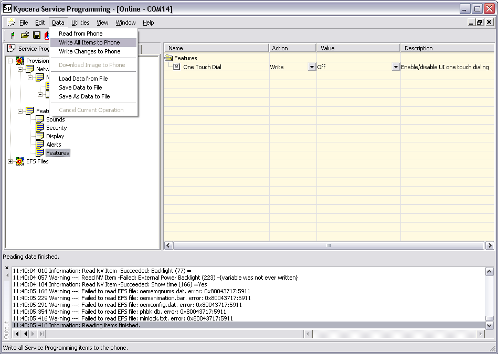
Task: Select the Security item in the tree
Action: click(56, 128)
